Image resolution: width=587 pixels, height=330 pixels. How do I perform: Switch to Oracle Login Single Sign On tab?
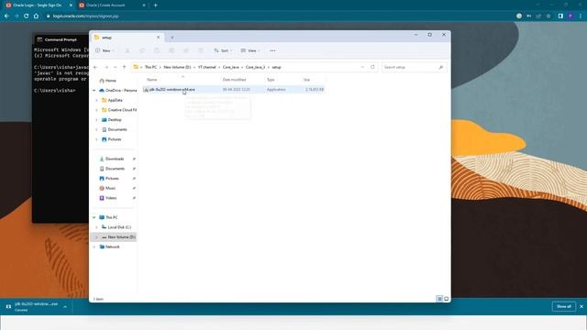tap(39, 5)
